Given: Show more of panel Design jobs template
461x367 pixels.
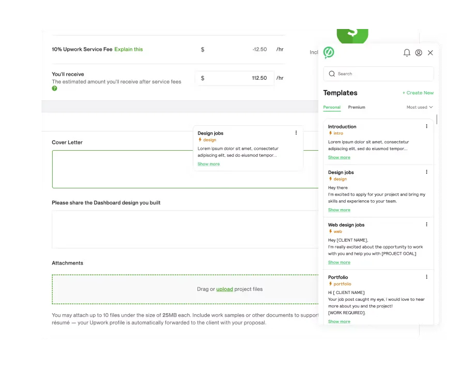Looking at the screenshot, I should [339, 210].
